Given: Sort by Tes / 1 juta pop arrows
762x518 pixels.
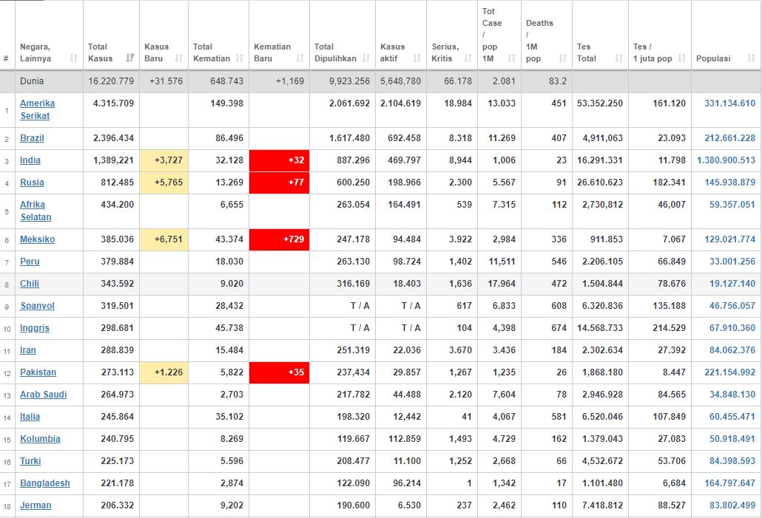Looking at the screenshot, I should tap(682, 58).
